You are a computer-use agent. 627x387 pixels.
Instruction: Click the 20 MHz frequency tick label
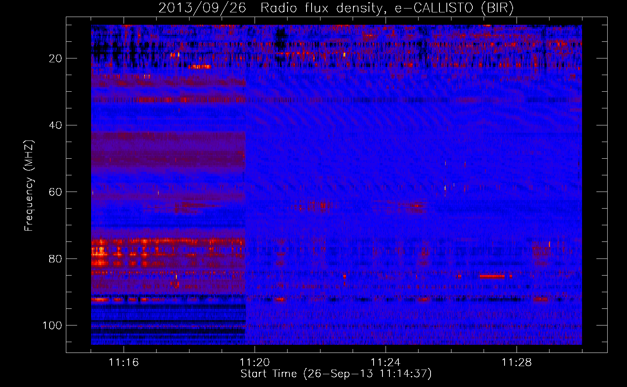pos(56,58)
